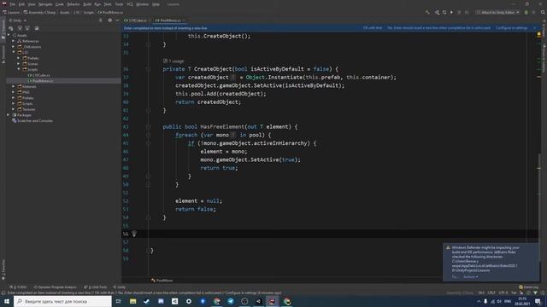
Task: Expand the Scenes folder under L10
Action: pyautogui.click(x=19, y=64)
